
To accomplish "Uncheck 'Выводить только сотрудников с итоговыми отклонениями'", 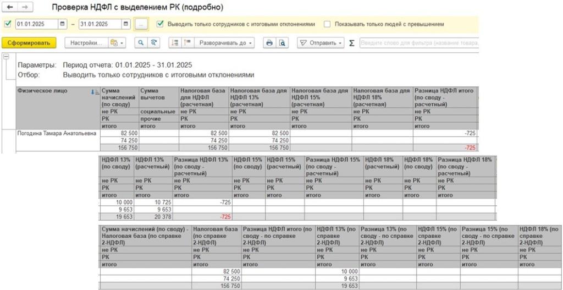I will coord(160,24).
